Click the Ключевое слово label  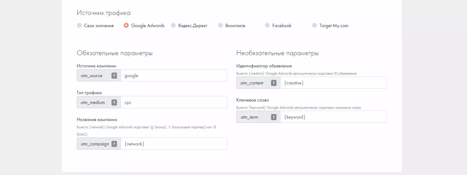click(252, 100)
